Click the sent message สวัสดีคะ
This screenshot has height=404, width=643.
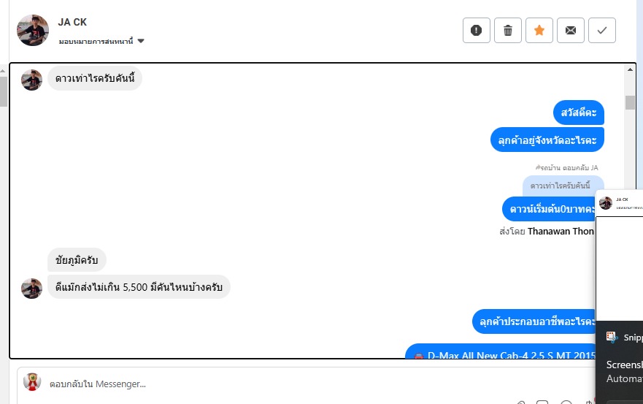pyautogui.click(x=579, y=113)
